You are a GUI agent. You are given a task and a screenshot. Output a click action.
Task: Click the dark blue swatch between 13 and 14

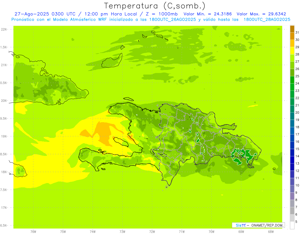coord(292,160)
